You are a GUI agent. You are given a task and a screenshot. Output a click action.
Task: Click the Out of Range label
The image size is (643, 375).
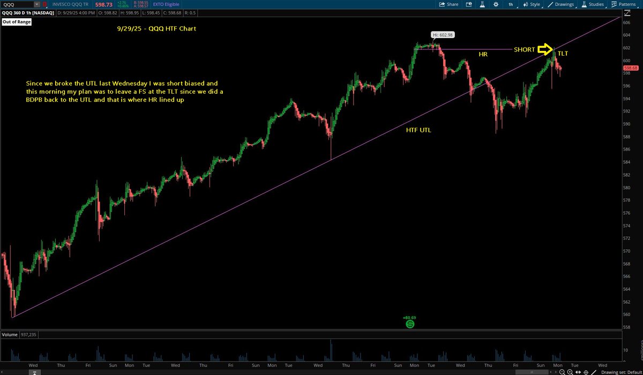tap(17, 22)
